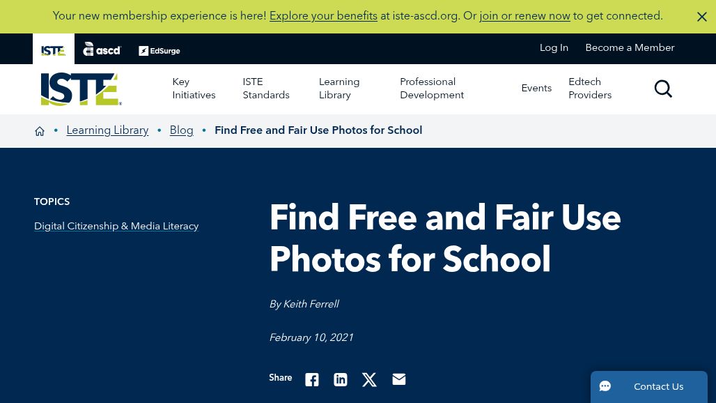Share article on X (Twitter)
The width and height of the screenshot is (716, 403).
pos(369,379)
